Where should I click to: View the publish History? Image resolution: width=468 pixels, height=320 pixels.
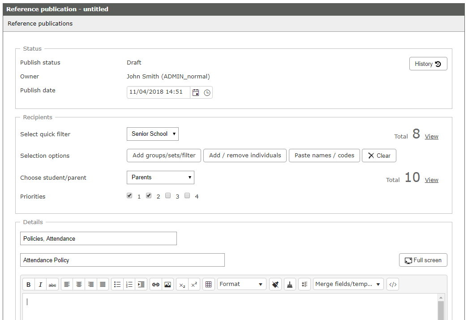[428, 64]
